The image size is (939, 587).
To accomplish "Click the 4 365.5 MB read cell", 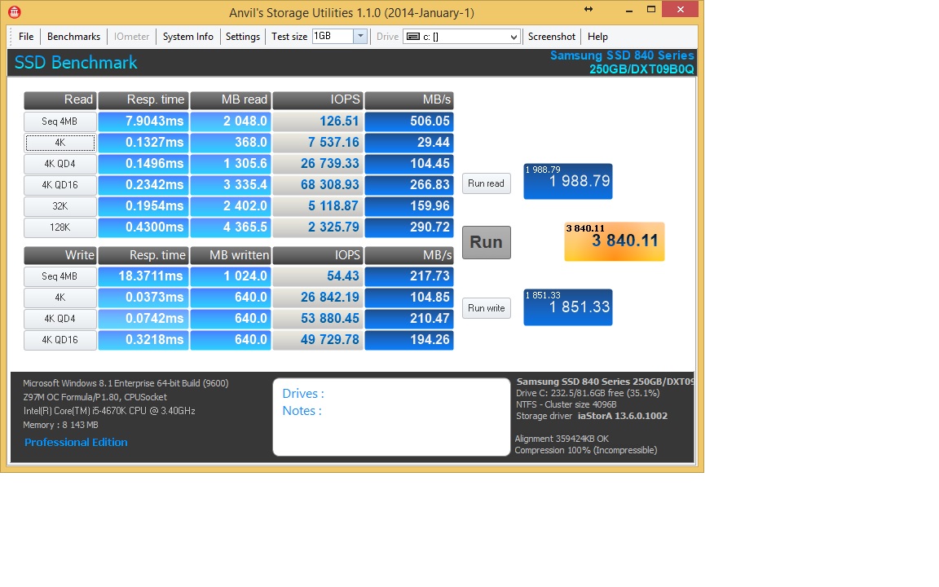I will (231, 227).
